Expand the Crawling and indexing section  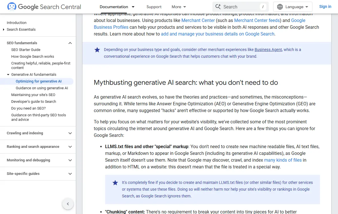pyautogui.click(x=70, y=133)
